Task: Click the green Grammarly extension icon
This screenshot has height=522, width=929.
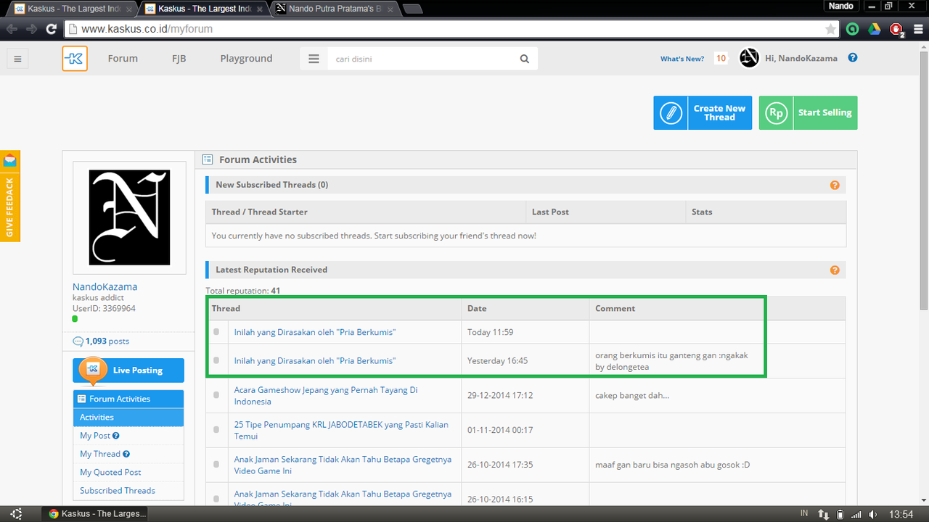Action: click(x=854, y=29)
